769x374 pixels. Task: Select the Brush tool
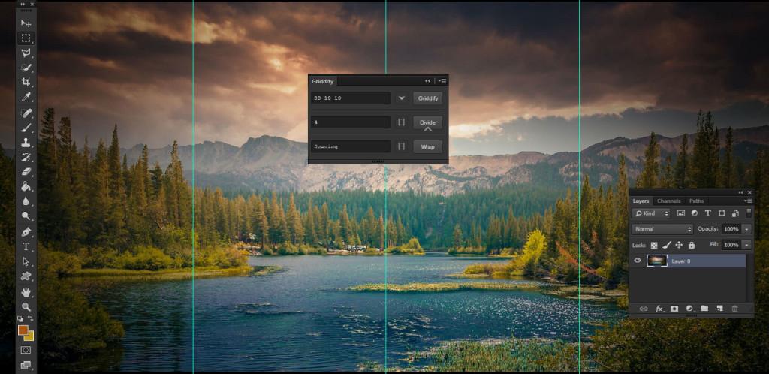pos(26,128)
